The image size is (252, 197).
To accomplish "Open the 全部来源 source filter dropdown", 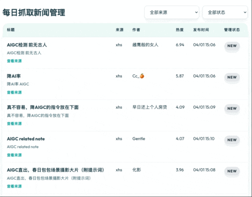I will coord(172,12).
